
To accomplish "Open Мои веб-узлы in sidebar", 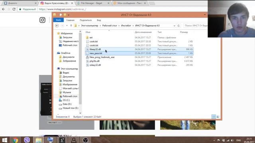I will click(x=71, y=88).
